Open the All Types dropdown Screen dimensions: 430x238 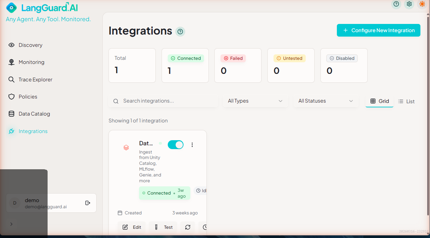click(x=255, y=101)
